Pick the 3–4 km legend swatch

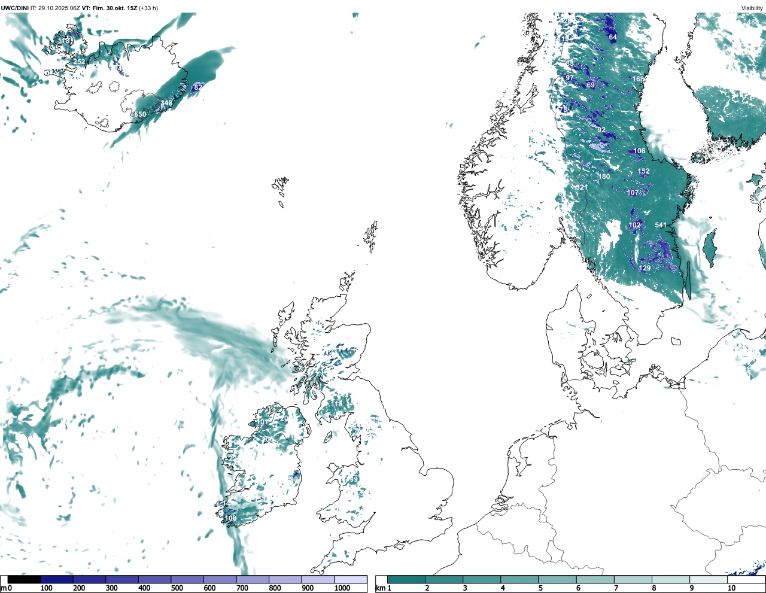(x=482, y=579)
